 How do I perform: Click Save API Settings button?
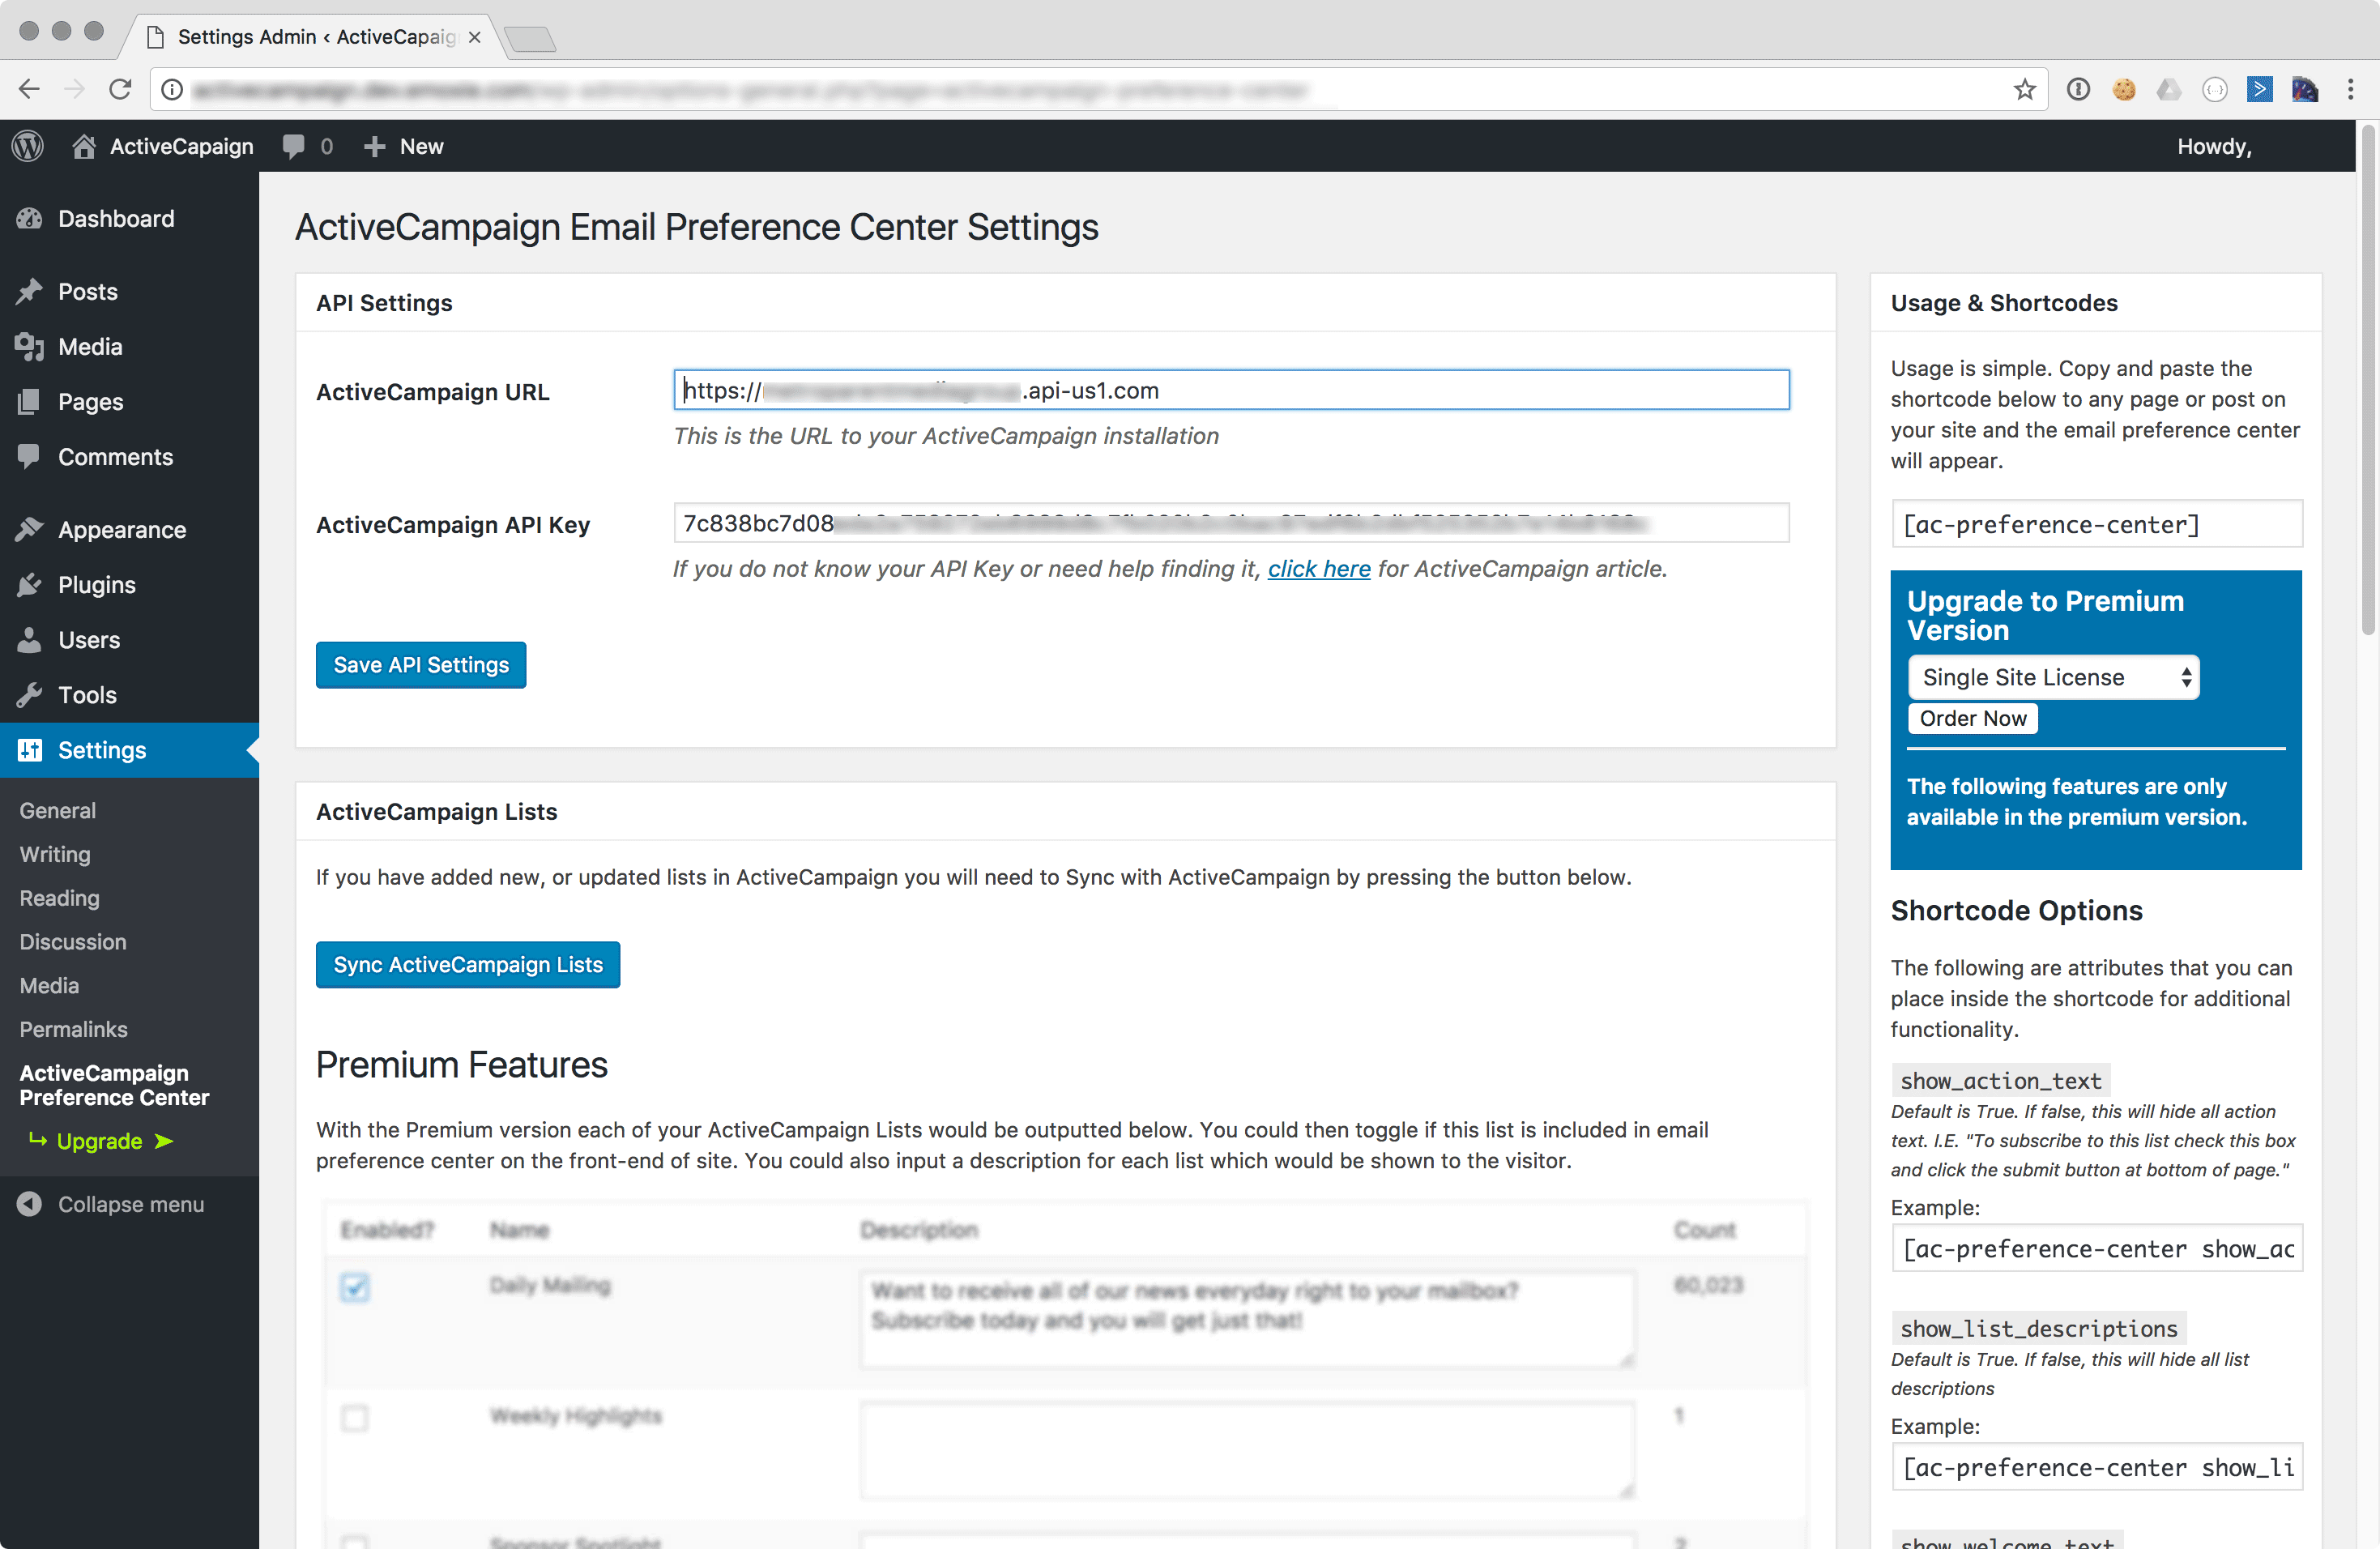click(x=421, y=665)
